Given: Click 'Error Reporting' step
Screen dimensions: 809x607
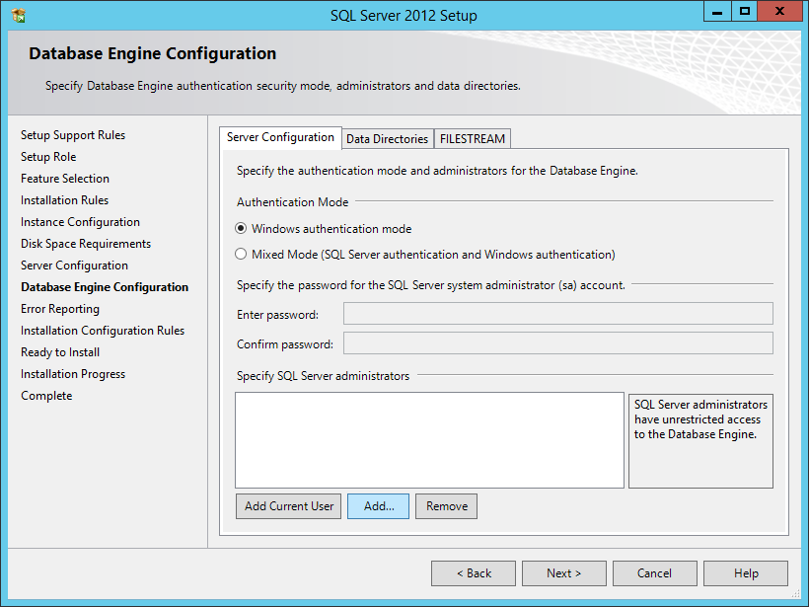Looking at the screenshot, I should [60, 309].
